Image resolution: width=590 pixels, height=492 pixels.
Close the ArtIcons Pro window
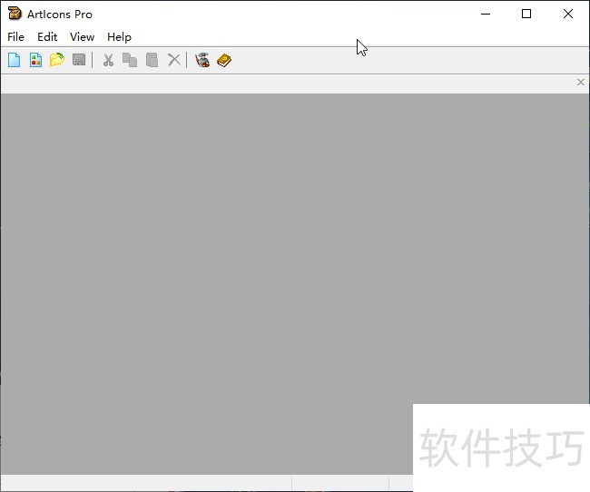point(568,14)
